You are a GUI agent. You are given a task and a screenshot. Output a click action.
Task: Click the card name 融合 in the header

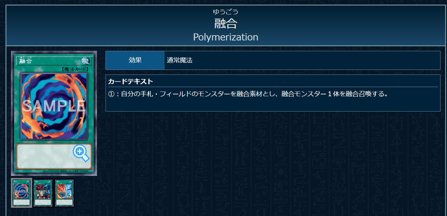[226, 24]
